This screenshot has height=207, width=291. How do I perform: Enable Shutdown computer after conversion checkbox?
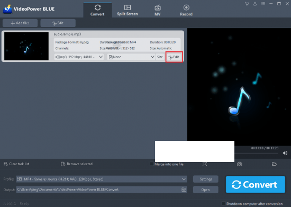pyautogui.click(x=224, y=203)
